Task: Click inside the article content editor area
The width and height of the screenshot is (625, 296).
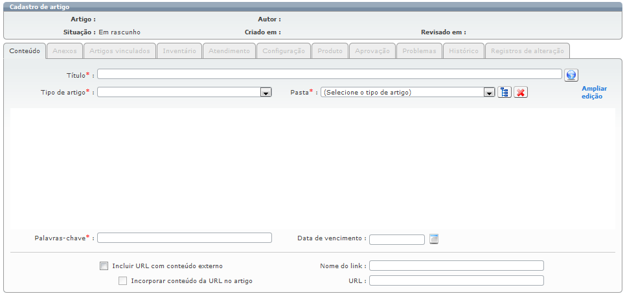Action: [x=312, y=168]
